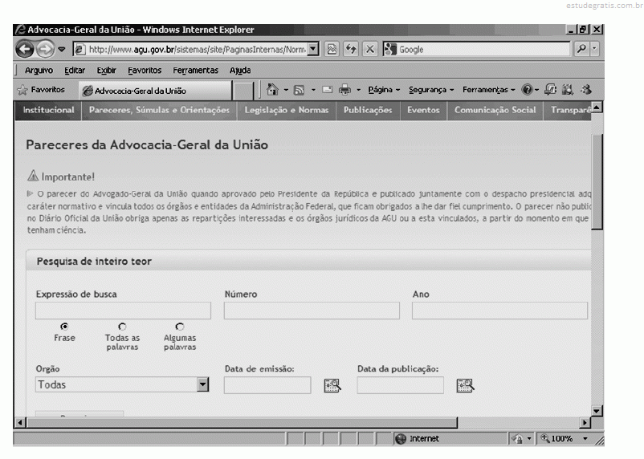Click the Expressão de busca input field

point(123,311)
